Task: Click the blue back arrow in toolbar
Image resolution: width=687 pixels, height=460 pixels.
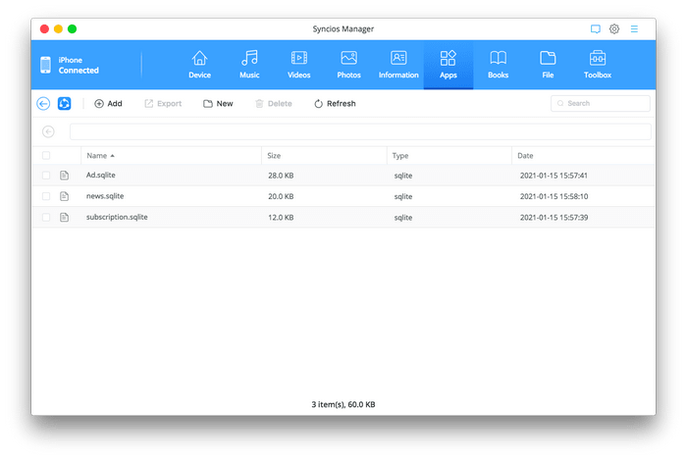Action: pyautogui.click(x=43, y=104)
